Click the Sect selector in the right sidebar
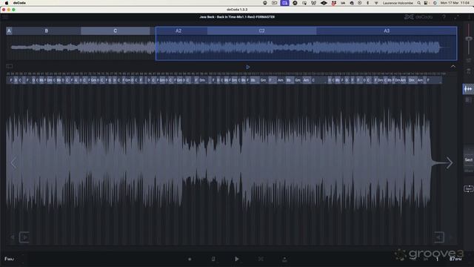 pos(469,160)
